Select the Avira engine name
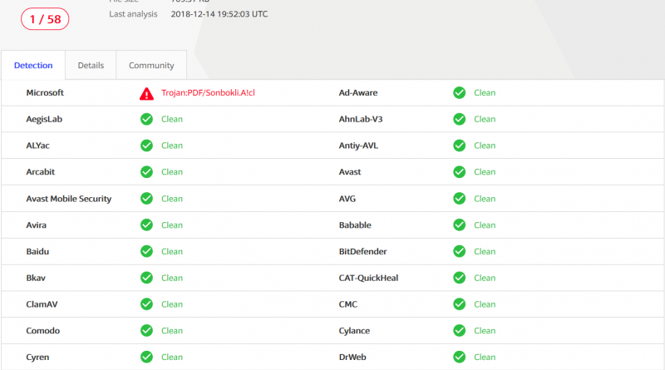Image resolution: width=665 pixels, height=370 pixels. [x=36, y=224]
